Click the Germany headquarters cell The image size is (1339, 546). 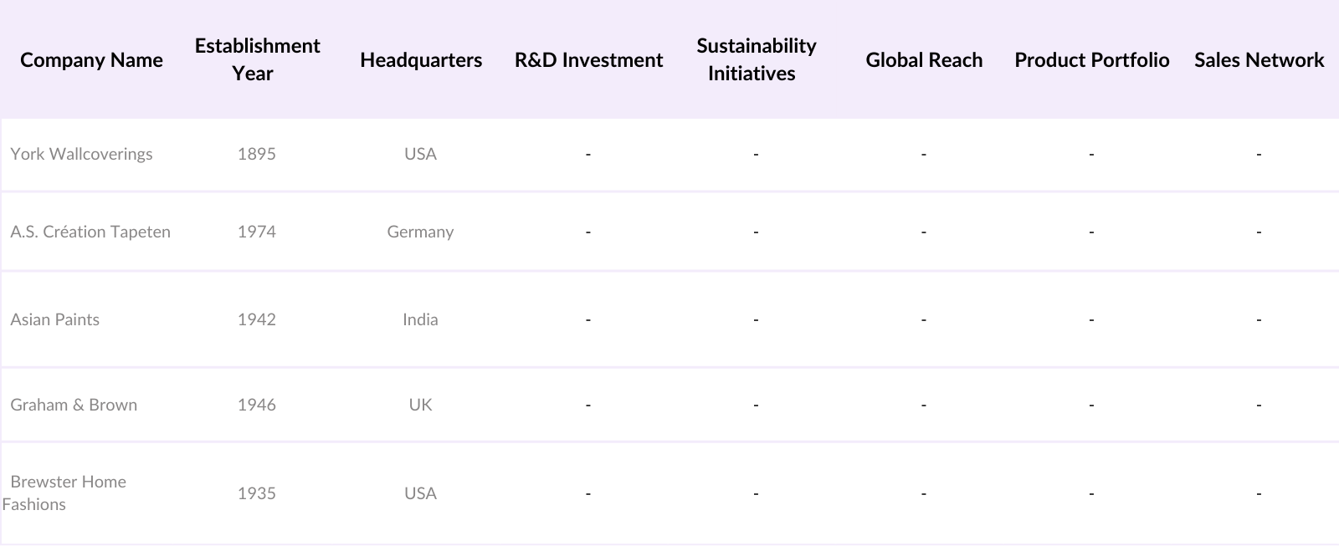click(x=420, y=232)
